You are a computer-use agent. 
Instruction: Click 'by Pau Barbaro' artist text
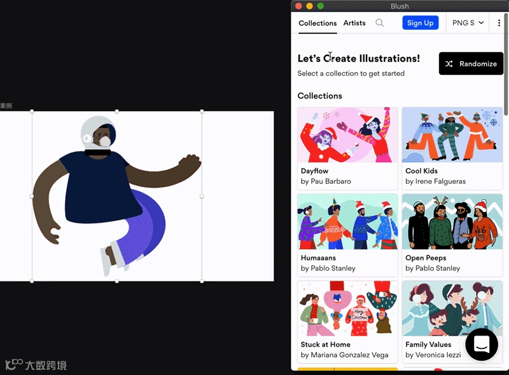(x=326, y=181)
